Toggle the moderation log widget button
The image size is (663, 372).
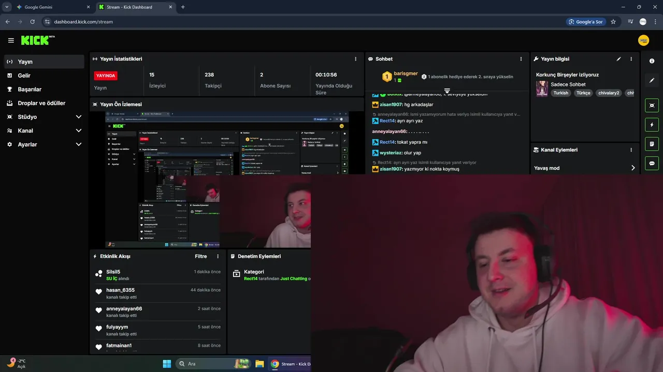coord(652,144)
